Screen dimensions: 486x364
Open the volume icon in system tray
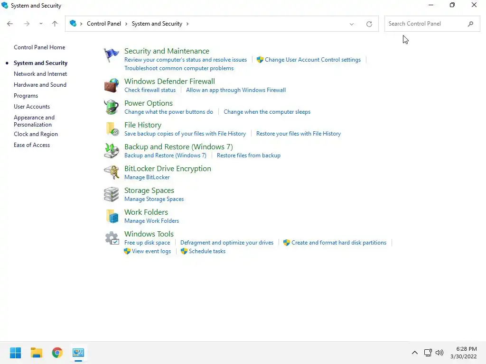point(439,353)
